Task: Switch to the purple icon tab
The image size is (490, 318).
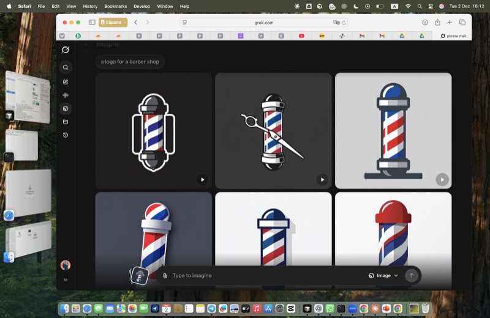Action: (x=241, y=36)
